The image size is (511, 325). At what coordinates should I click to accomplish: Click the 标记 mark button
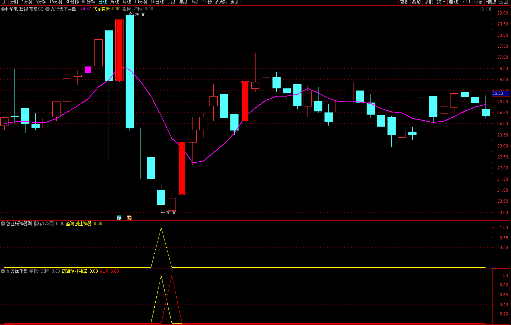coord(478,2)
